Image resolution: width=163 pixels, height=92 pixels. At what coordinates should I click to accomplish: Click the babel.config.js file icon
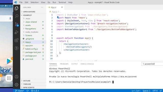tap(24, 49)
